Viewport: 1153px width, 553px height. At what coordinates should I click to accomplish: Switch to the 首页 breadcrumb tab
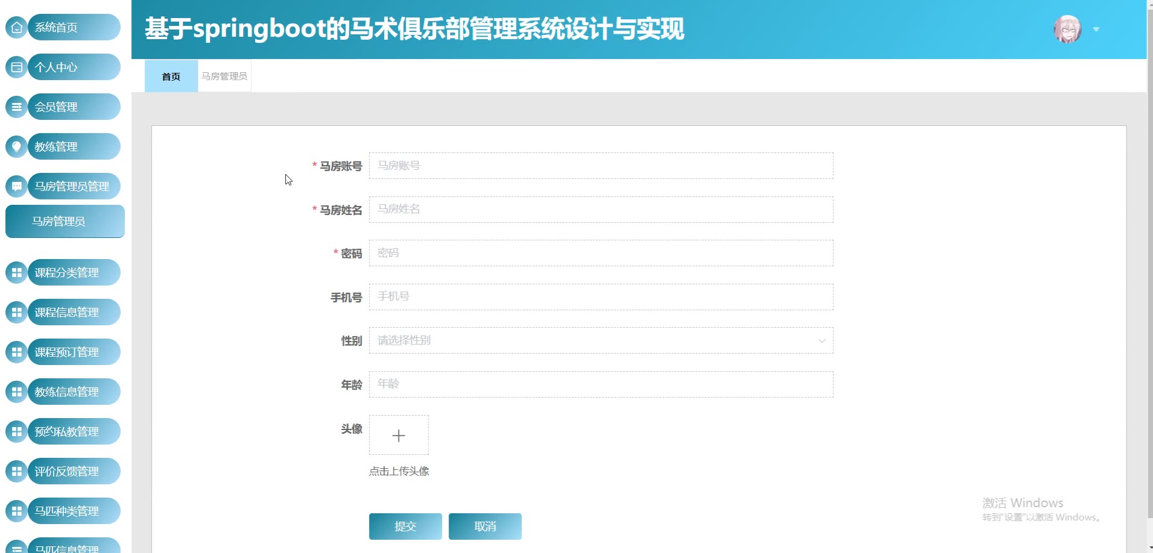point(171,76)
